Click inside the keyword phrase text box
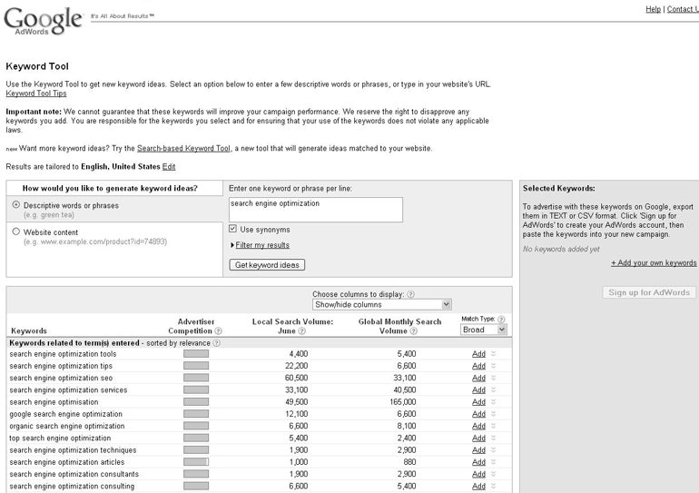This screenshot has width=699, height=493. coord(316,210)
